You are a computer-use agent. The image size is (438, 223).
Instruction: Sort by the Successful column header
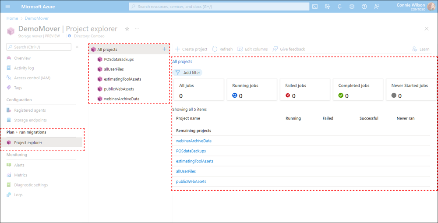point(369,118)
